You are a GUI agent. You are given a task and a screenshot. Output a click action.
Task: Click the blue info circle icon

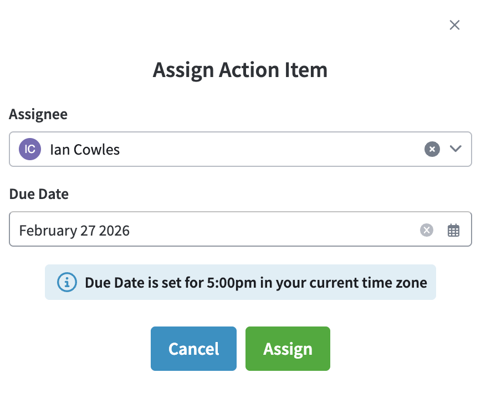click(66, 282)
